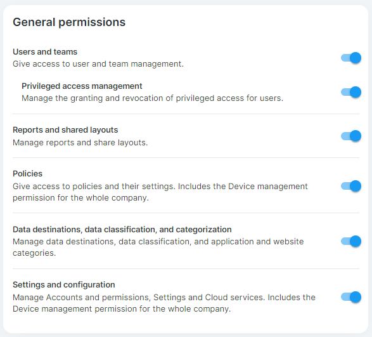
Task: Toggle Settings and configuration permission off
Action: point(351,297)
